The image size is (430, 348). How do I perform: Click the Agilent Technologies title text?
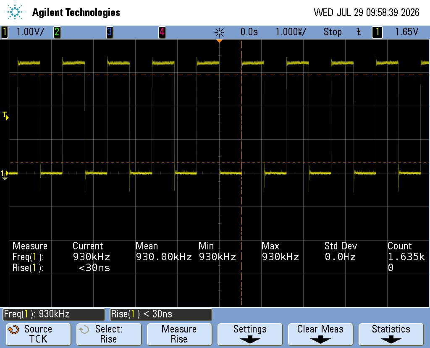pos(76,12)
